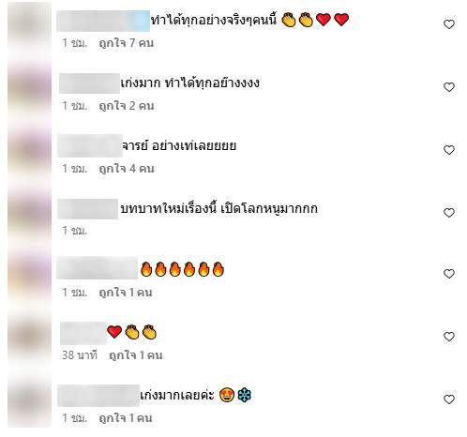467x437 pixels.
Task: View likes on the 38 นาที comment
Action: click(x=135, y=355)
